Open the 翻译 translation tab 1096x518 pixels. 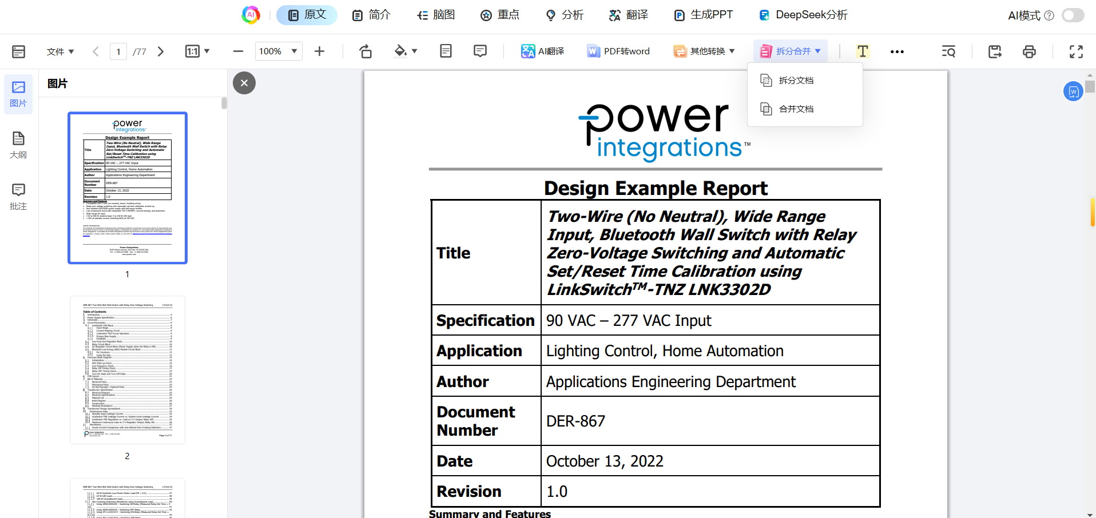pyautogui.click(x=629, y=15)
